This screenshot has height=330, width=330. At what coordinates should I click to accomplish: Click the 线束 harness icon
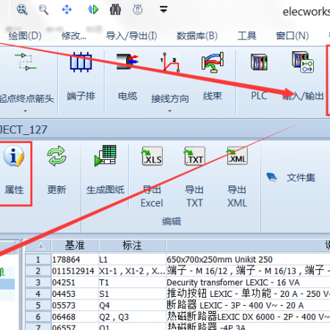[213, 62]
